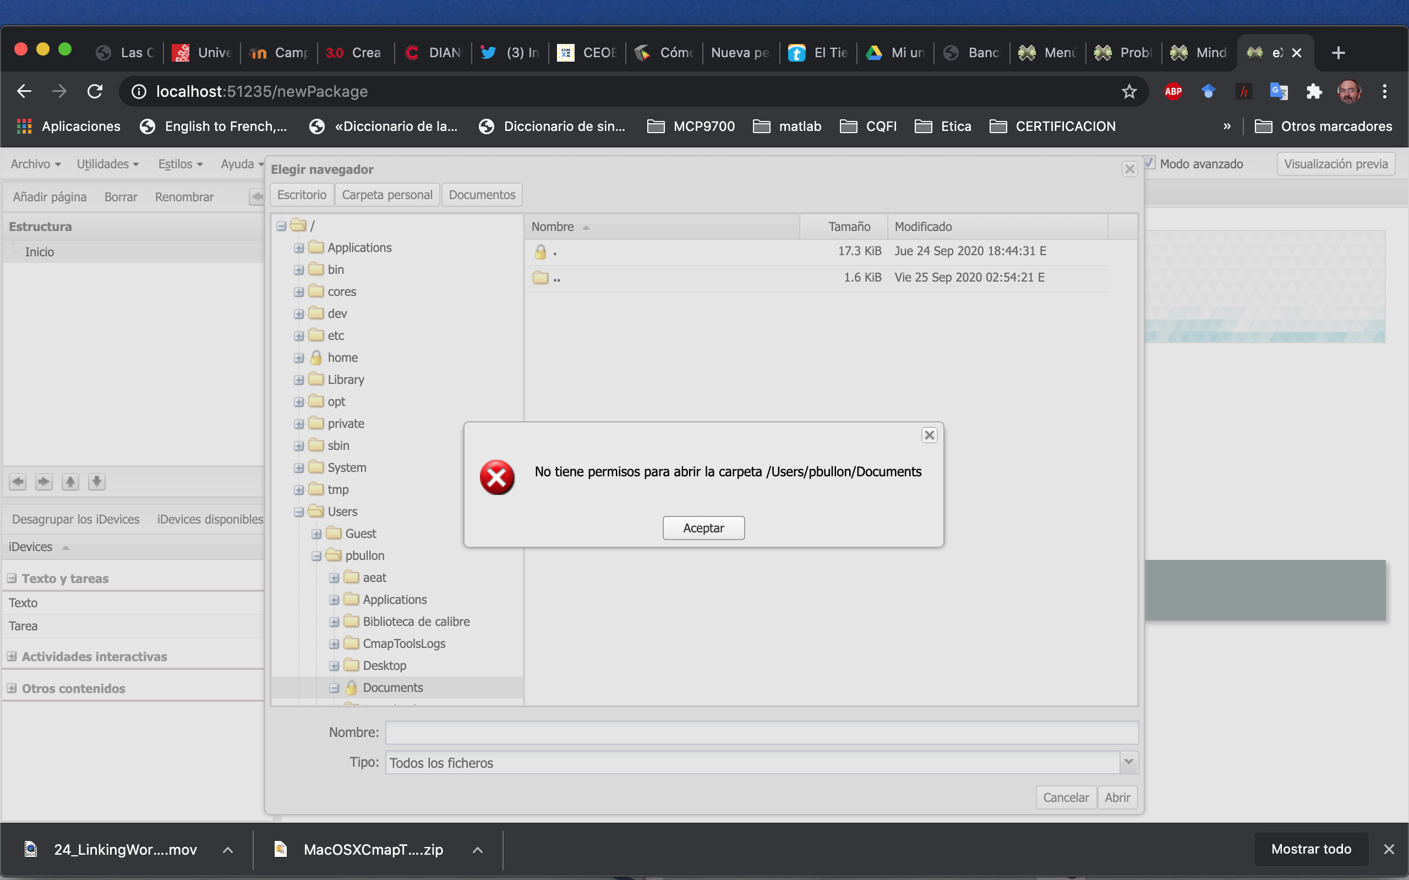The image size is (1409, 880).
Task: Open the Google Translate extension icon
Action: (x=1279, y=91)
